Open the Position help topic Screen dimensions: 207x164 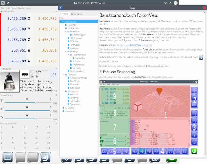coord(74,95)
